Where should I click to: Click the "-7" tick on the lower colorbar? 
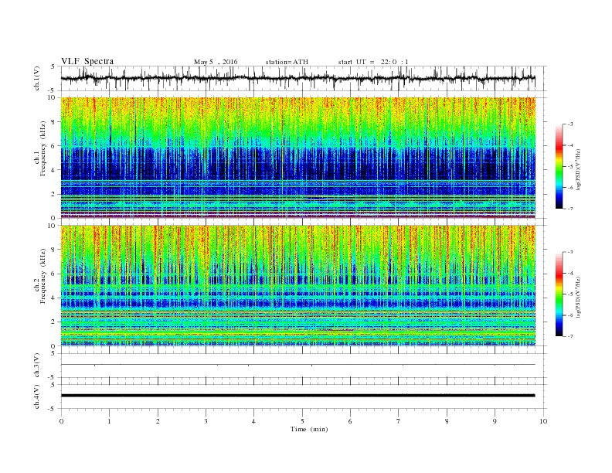[569, 336]
